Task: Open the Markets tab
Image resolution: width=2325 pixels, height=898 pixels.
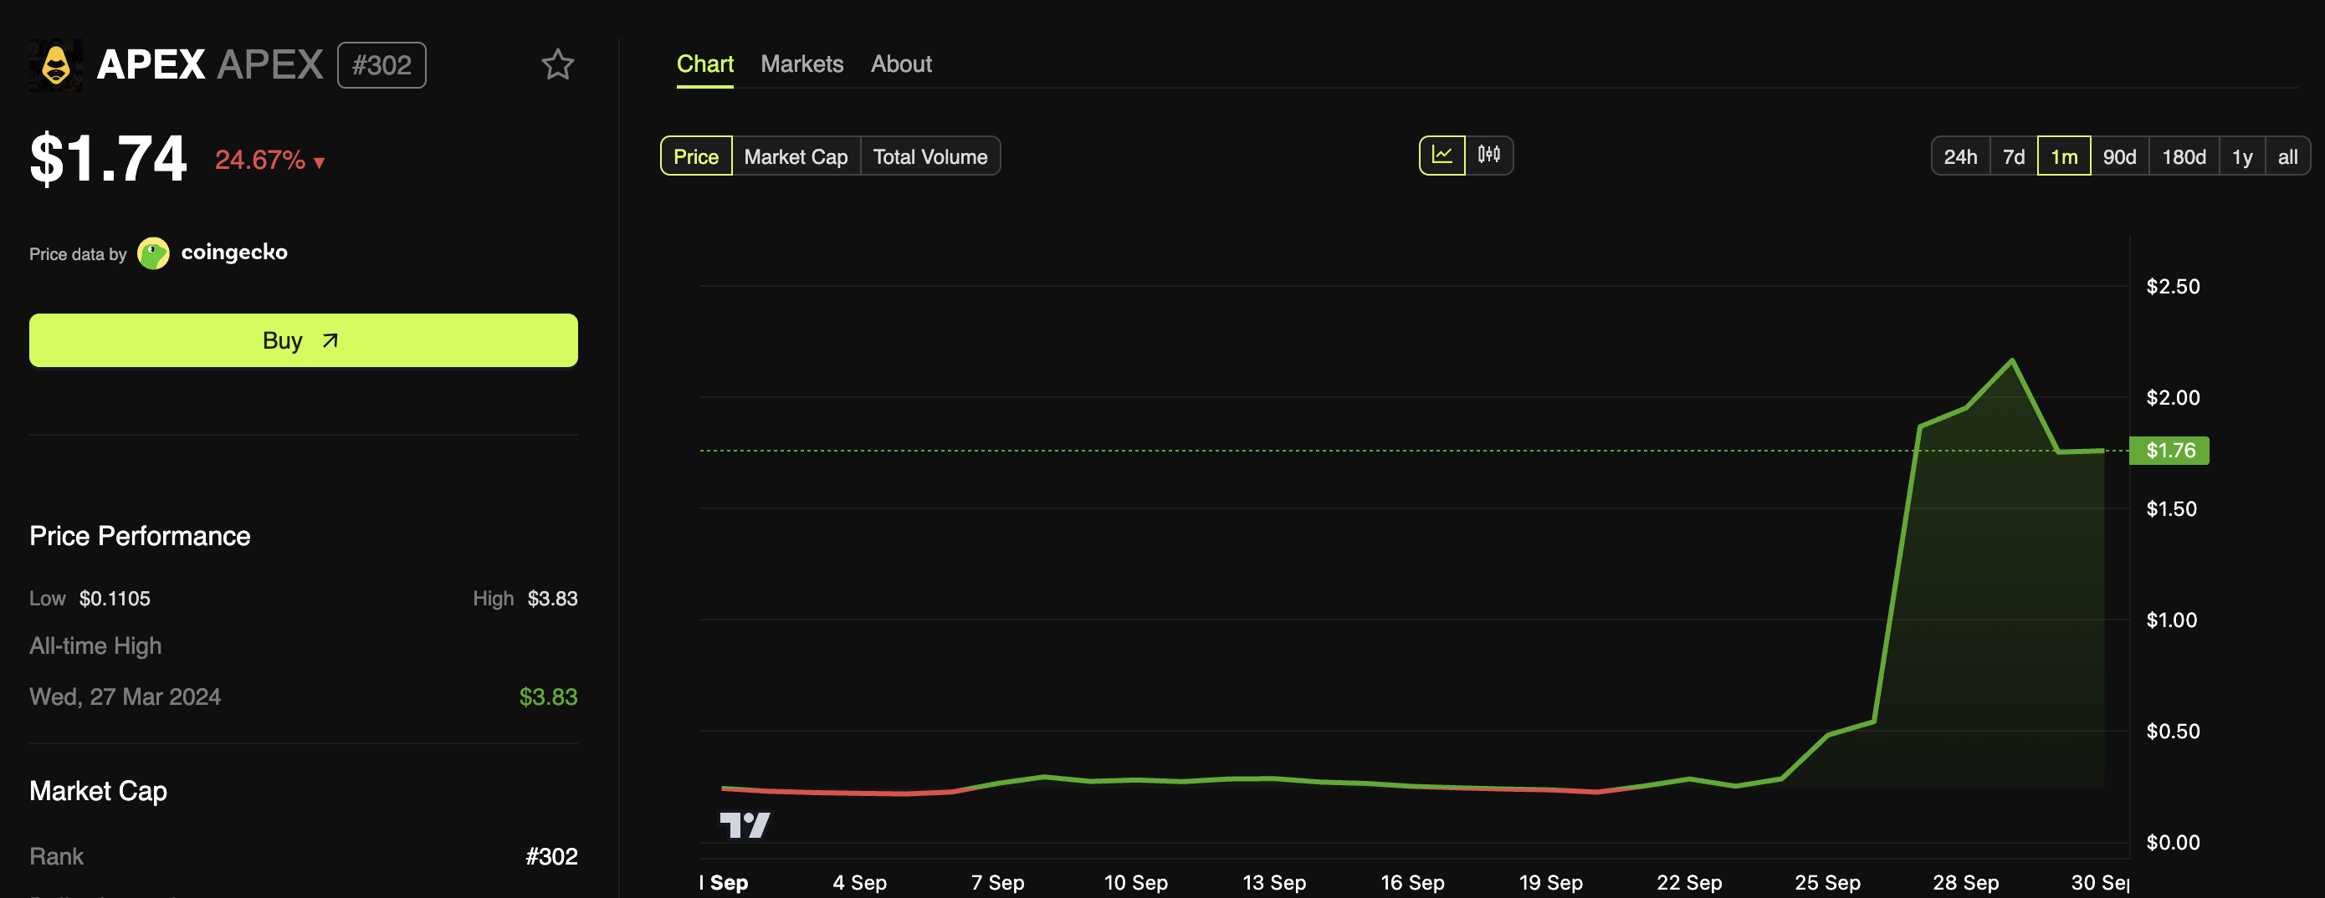Action: click(801, 63)
